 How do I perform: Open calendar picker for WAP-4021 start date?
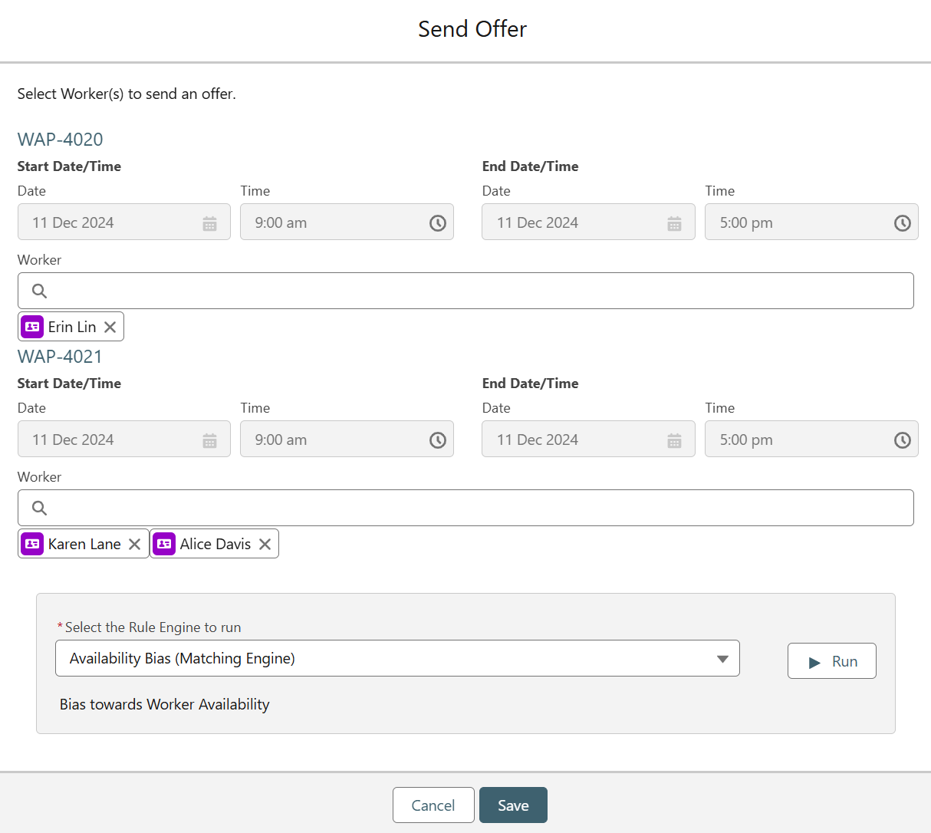tap(209, 440)
